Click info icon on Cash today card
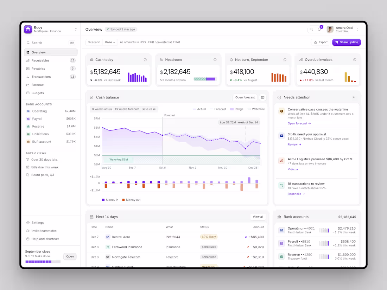This screenshot has height=290, width=387. [145, 60]
